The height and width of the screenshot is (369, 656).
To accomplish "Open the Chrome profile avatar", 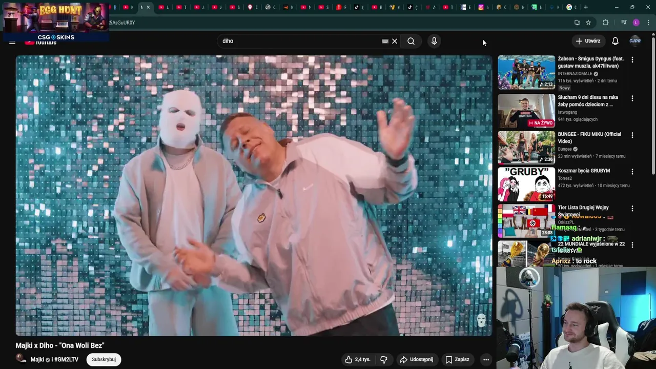I will pos(636,23).
